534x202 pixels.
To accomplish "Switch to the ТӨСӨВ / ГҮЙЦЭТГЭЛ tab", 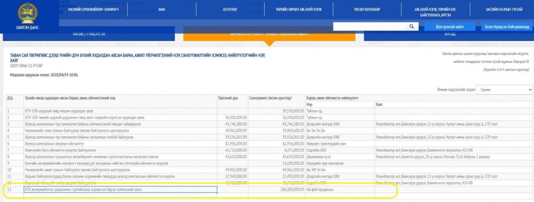I will (89, 34).
